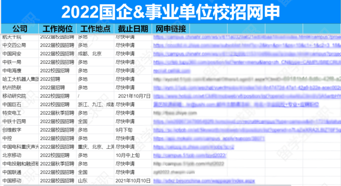The height and width of the screenshot is (186, 341).
Task: Open the application link for 中铁一局
Action: point(247,62)
